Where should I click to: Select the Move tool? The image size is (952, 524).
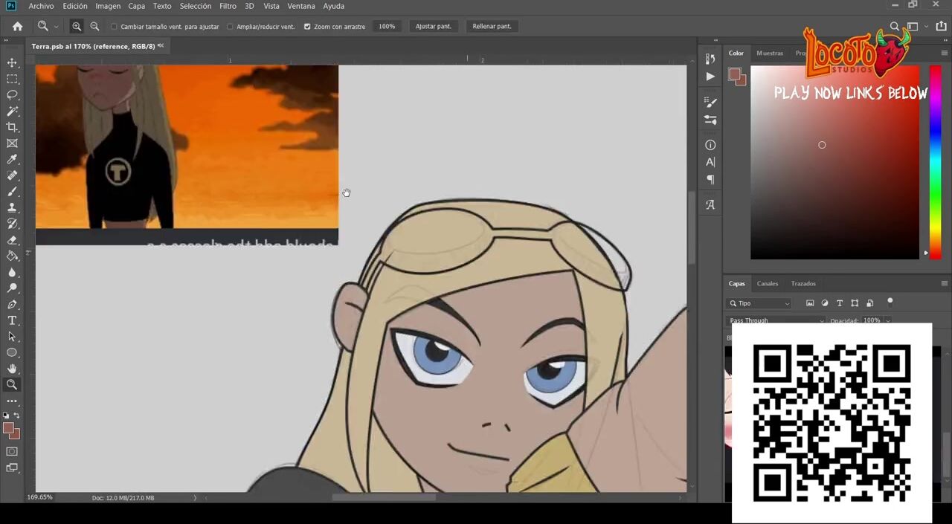(x=12, y=62)
